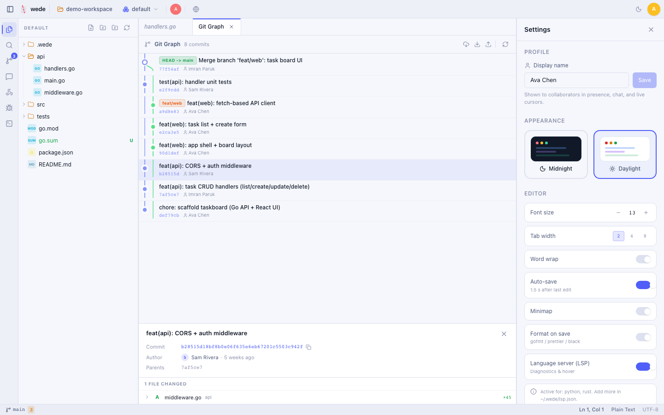Image resolution: width=664 pixels, height=415 pixels.
Task: Toggle the Word wrap switch
Action: point(643,259)
